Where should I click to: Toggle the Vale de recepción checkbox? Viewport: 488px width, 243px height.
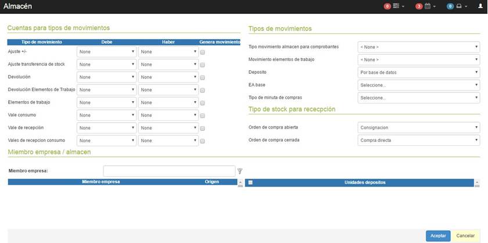202,128
